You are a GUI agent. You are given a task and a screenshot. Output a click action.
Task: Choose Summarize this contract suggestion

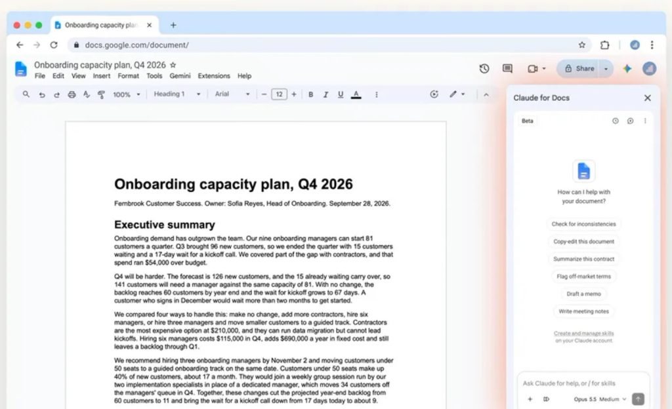(583, 259)
